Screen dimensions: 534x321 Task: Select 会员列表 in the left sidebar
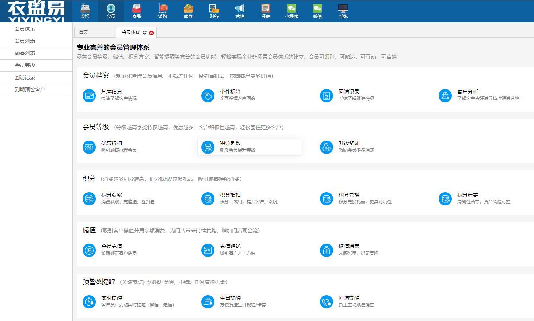(25, 41)
